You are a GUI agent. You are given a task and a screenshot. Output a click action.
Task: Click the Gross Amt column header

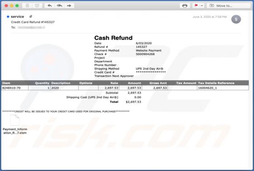coord(158,83)
